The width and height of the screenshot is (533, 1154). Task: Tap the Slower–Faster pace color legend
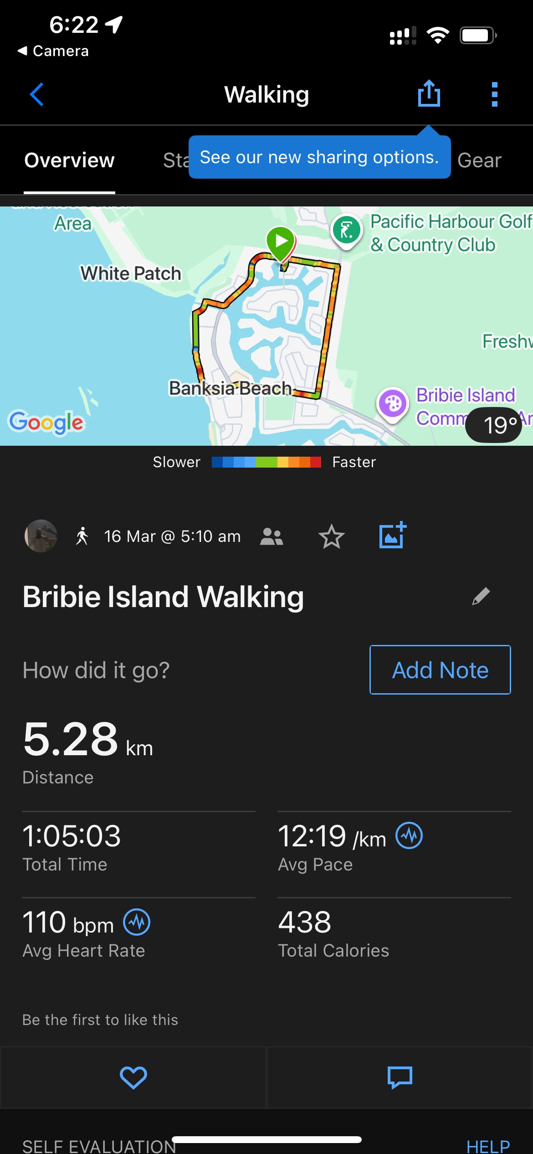click(266, 462)
